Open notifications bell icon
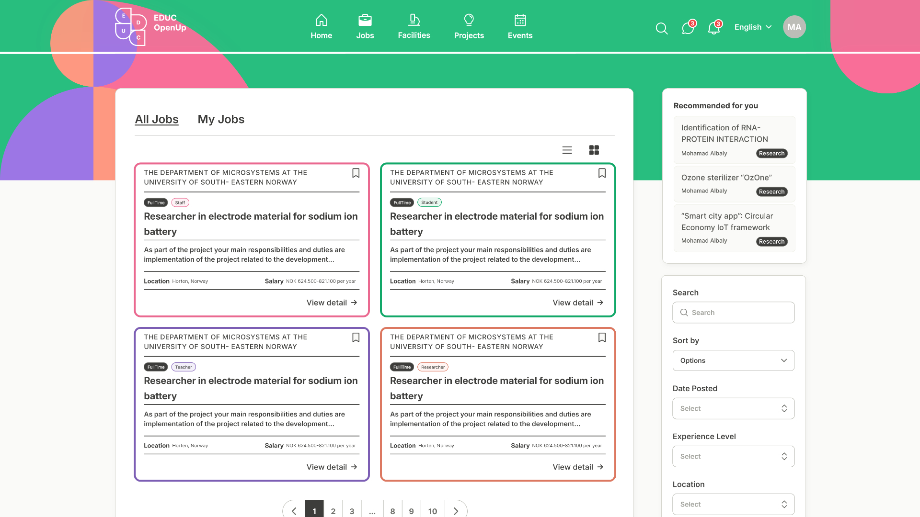This screenshot has height=517, width=920. 713,28
